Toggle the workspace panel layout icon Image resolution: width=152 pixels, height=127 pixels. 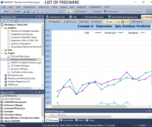click(68, 11)
